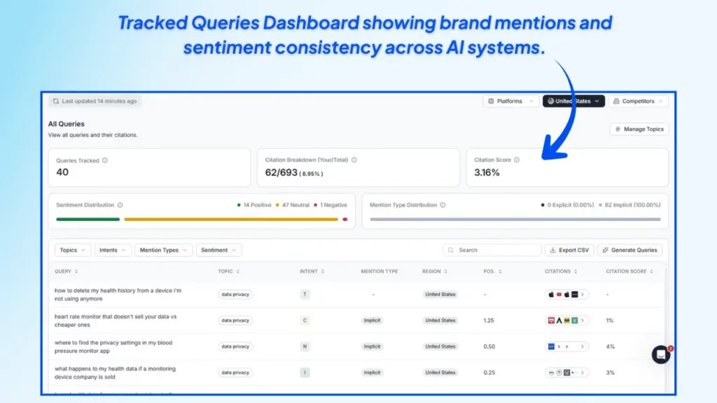Click United States badge in delete health history row
717x403 pixels.
[440, 295]
